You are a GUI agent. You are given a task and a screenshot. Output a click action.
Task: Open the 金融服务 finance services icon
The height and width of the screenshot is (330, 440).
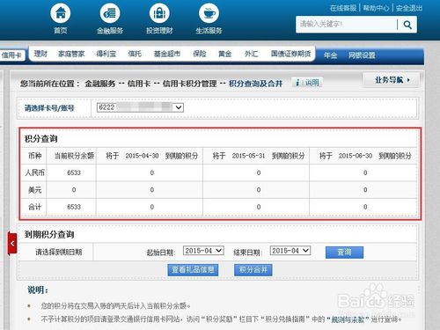(110, 13)
